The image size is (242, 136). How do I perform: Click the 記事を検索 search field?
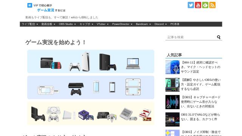point(191,37)
